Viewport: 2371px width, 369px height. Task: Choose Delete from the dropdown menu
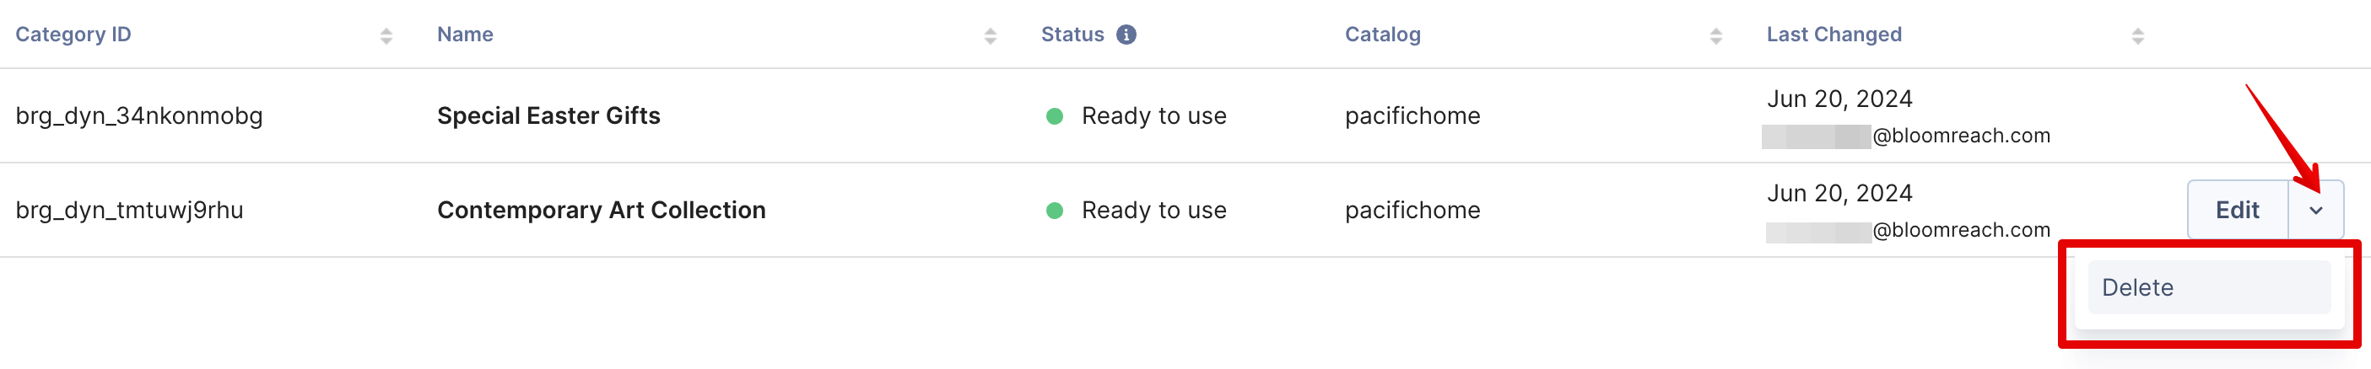point(2209,287)
